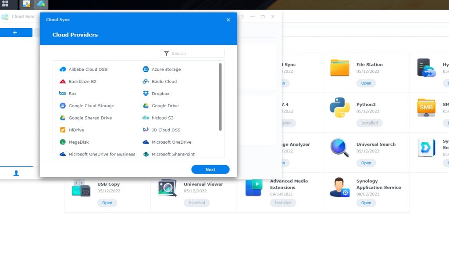Image resolution: width=449 pixels, height=253 pixels.
Task: Choose the JD Cloud OSS icon
Action: point(146,130)
